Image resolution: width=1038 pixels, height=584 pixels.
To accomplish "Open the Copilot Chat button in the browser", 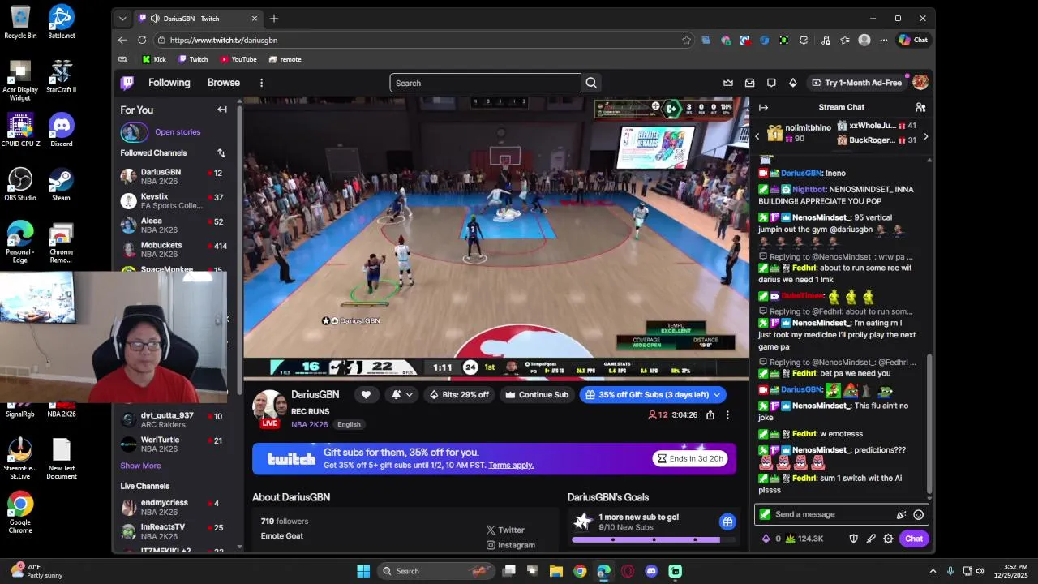I will click(x=913, y=40).
